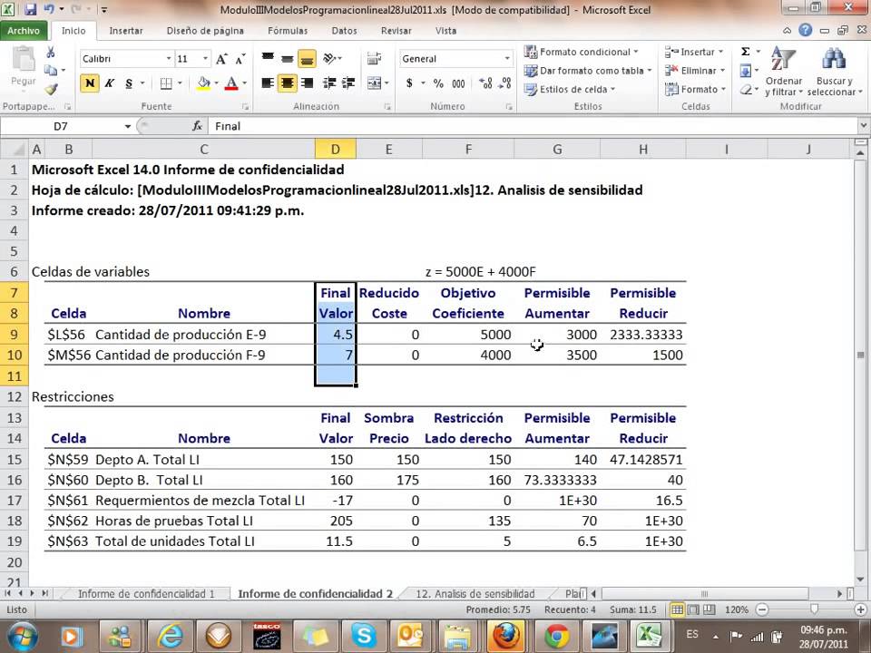The image size is (871, 653).
Task: Click the merge and center icon
Action: point(375,83)
